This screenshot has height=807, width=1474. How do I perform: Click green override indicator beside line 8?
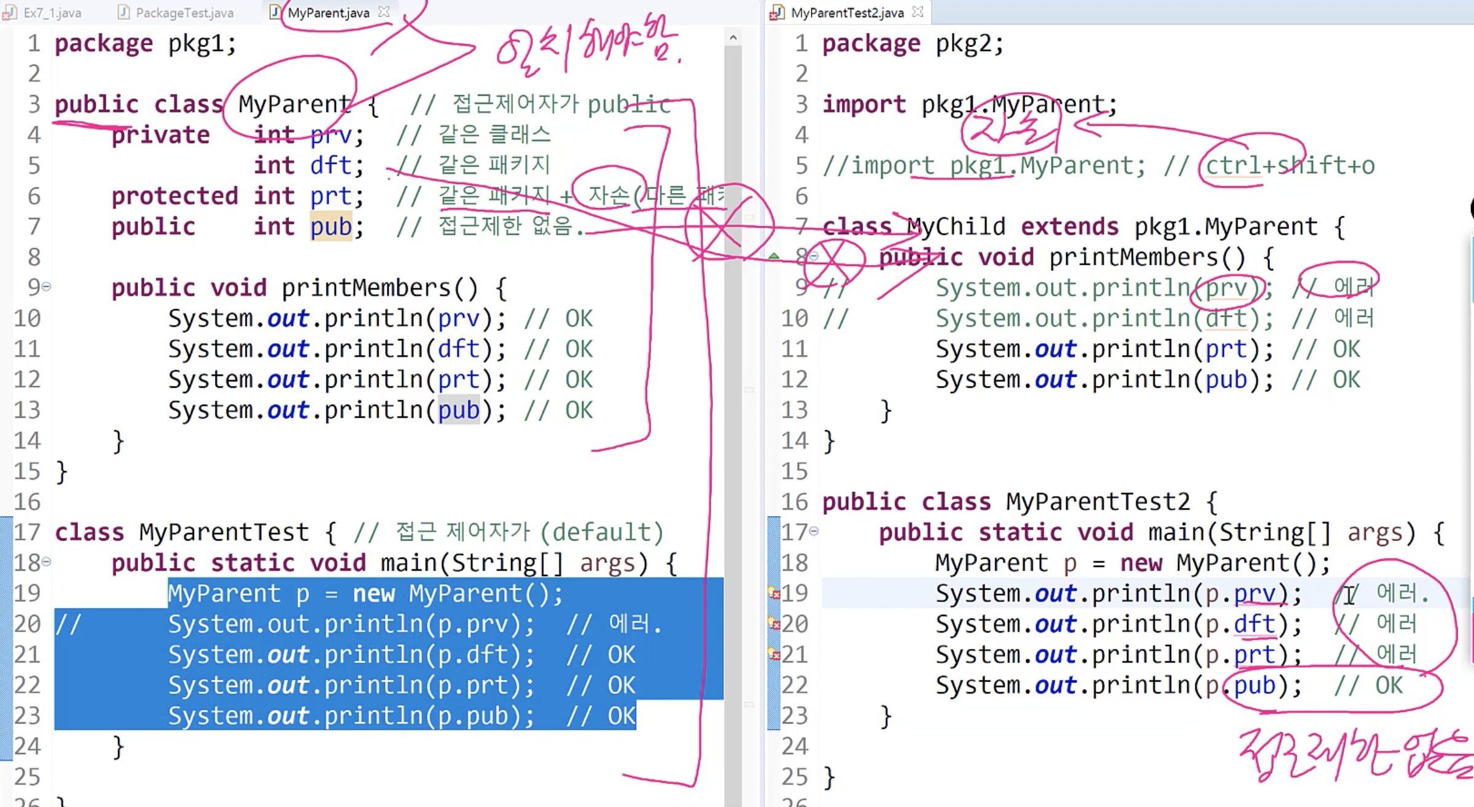774,256
